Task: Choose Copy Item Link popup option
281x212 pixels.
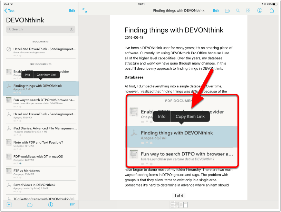Action: click(x=46, y=75)
